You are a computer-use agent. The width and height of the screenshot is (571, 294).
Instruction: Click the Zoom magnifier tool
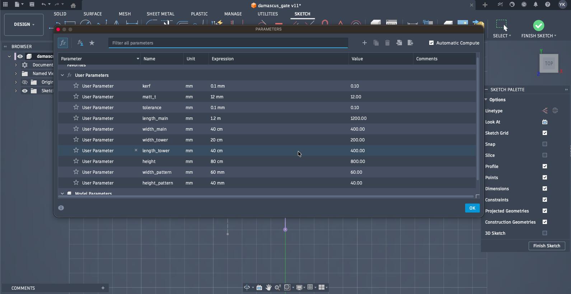pyautogui.click(x=278, y=287)
